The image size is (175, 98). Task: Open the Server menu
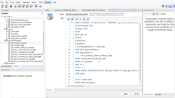(34, 2)
